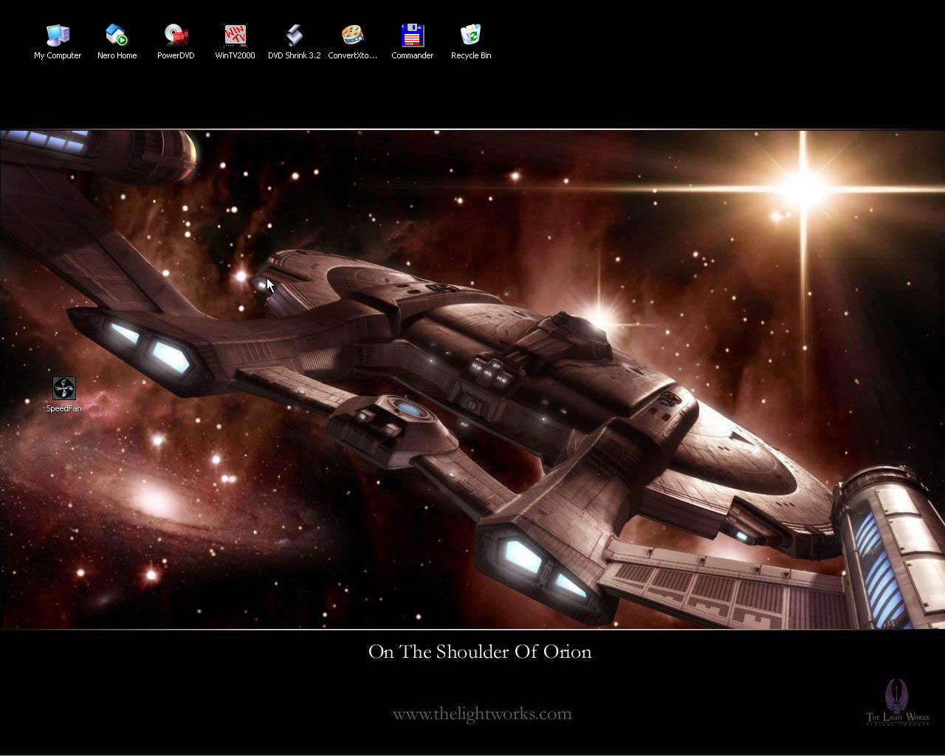Click the ConvertXto... film reel icon
The image size is (945, 756).
click(353, 35)
